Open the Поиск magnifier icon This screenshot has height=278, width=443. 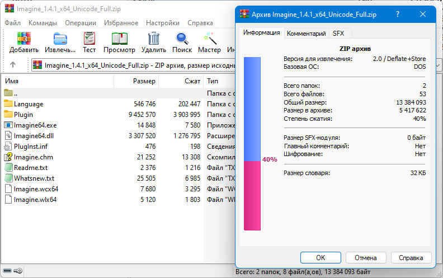pos(182,39)
